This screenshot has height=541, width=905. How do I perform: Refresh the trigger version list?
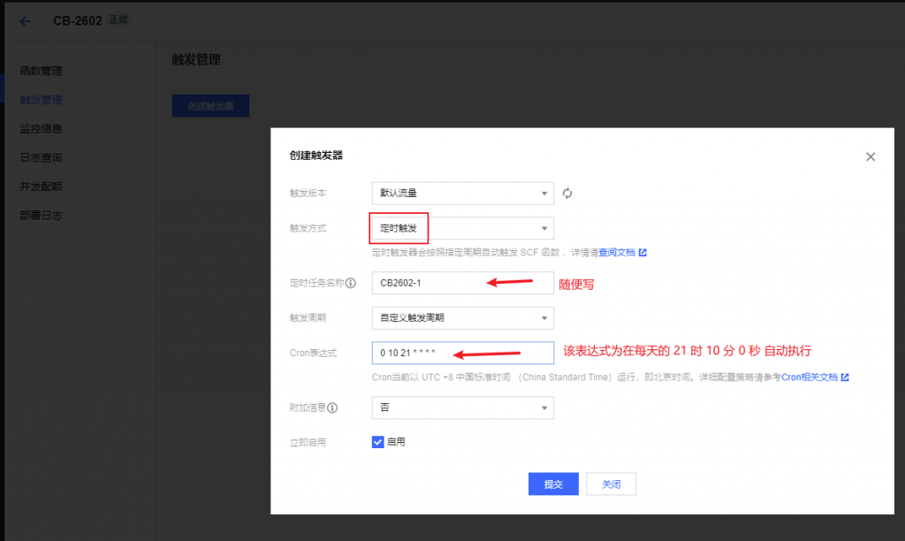point(567,194)
